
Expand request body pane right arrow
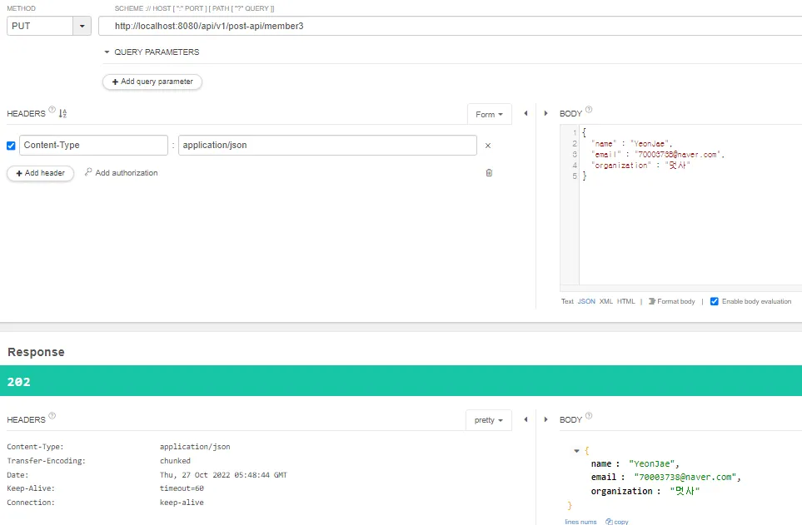(x=545, y=113)
